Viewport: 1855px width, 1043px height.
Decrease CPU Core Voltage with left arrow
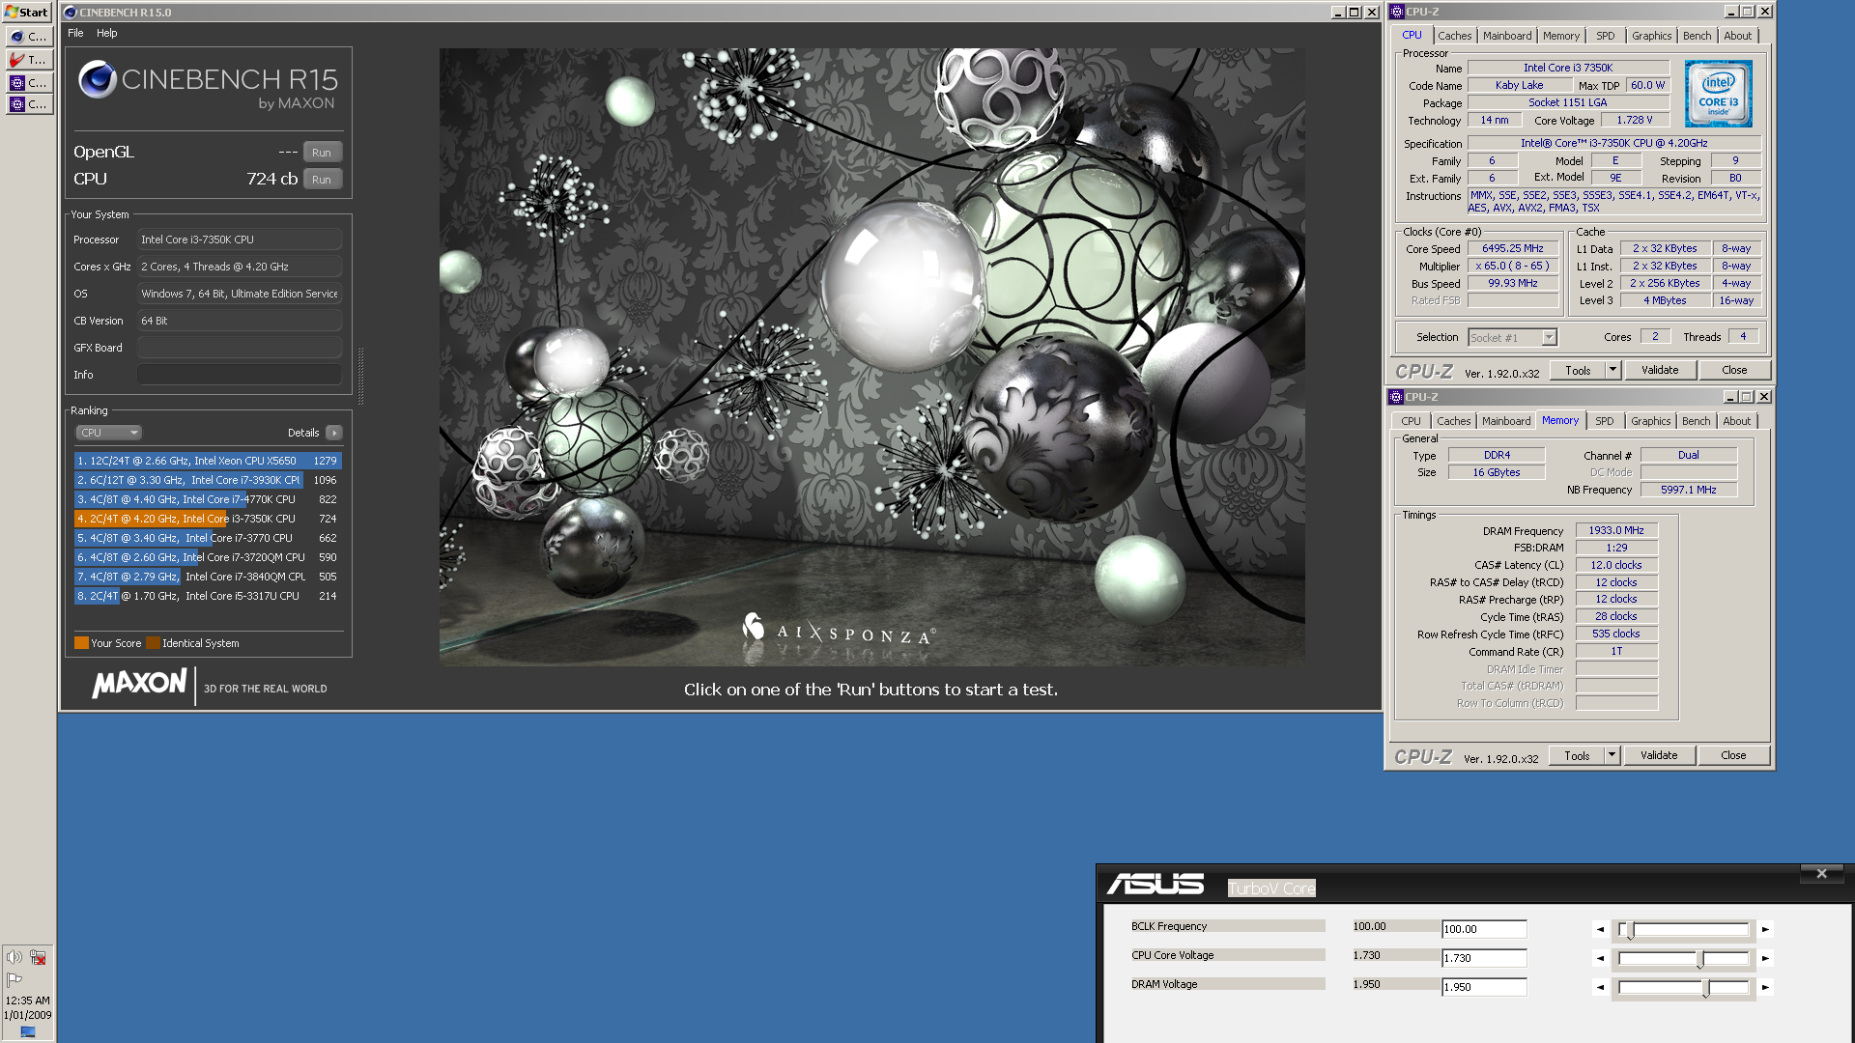(x=1600, y=958)
